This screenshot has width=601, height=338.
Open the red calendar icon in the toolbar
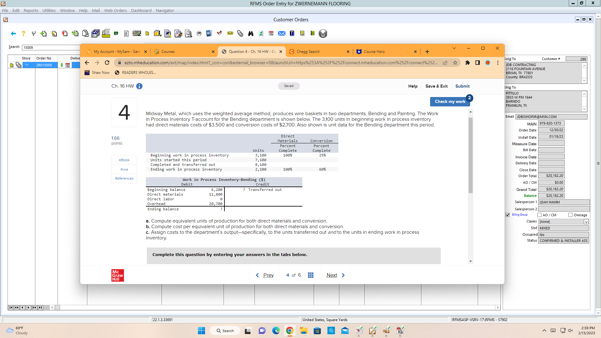tap(270, 33)
